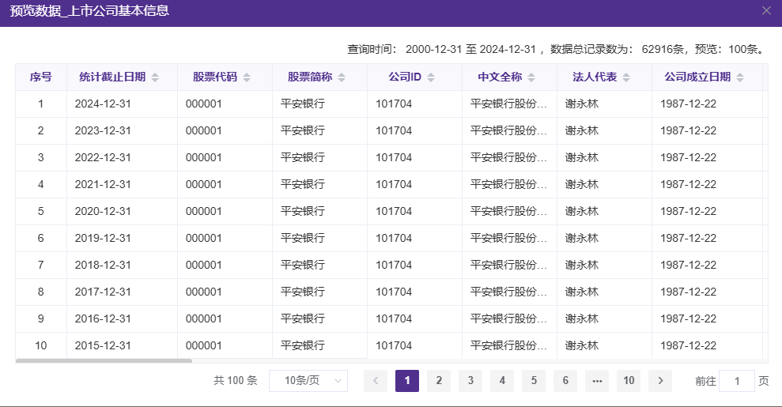The image size is (782, 407).
Task: Click 平安银行股份… full name in row 4
Action: tap(508, 184)
